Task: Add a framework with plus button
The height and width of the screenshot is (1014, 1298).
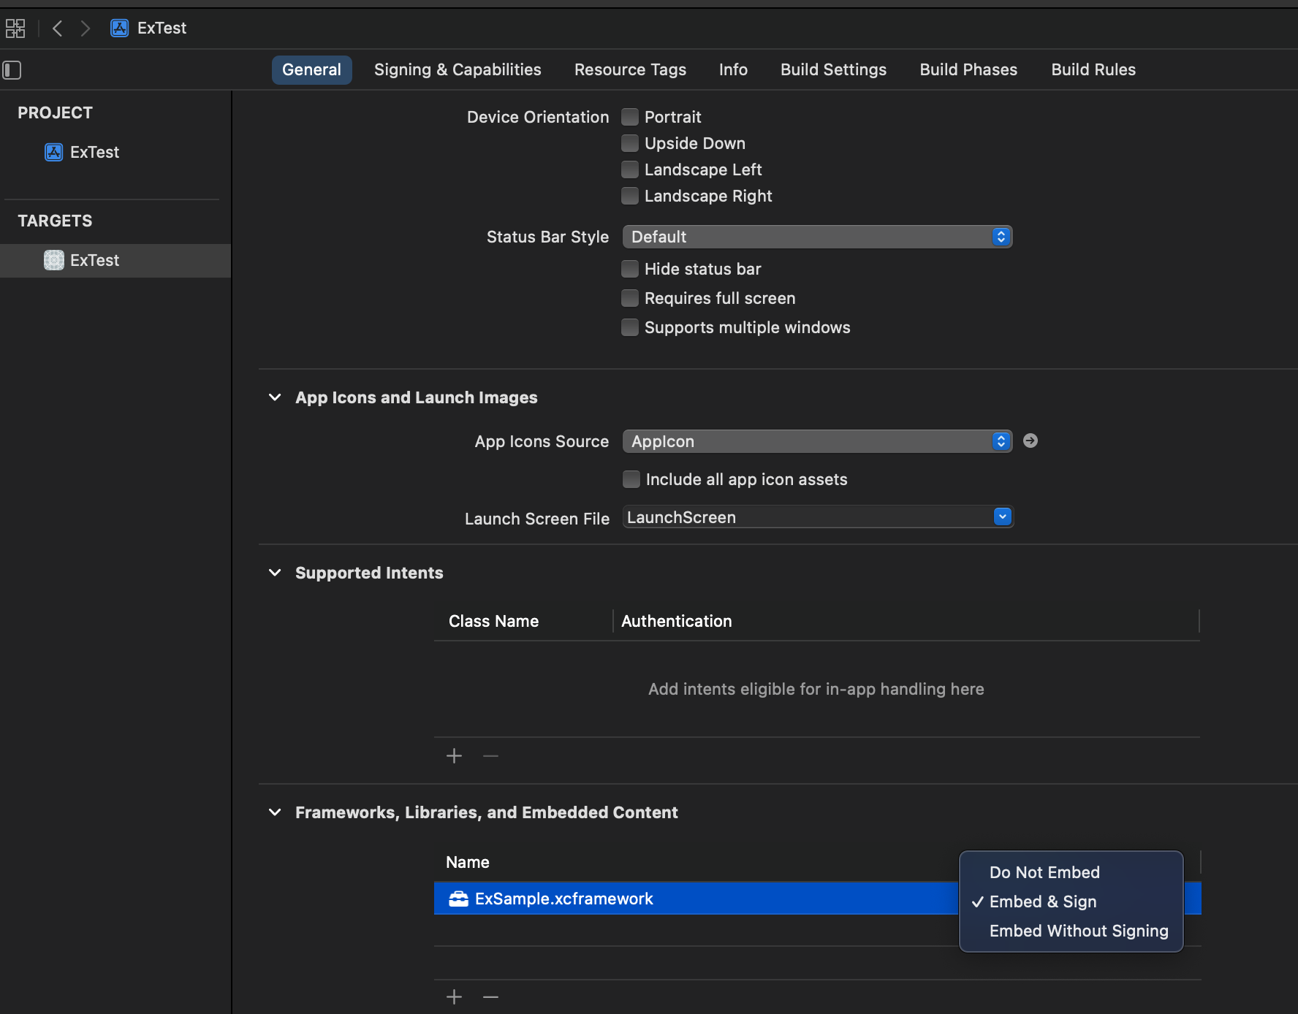Action: point(454,996)
